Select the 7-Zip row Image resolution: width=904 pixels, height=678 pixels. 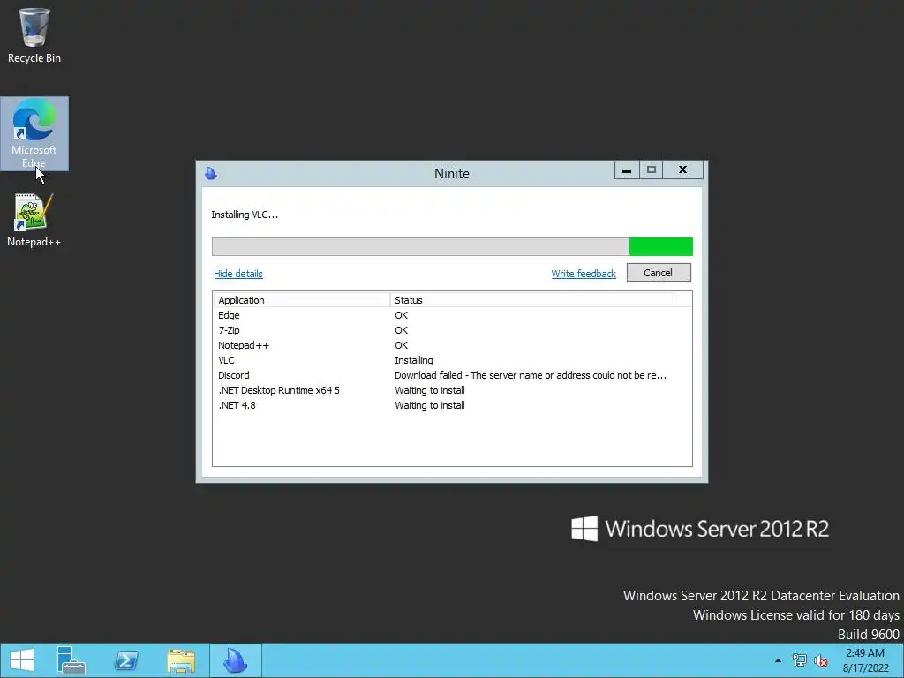tap(452, 330)
